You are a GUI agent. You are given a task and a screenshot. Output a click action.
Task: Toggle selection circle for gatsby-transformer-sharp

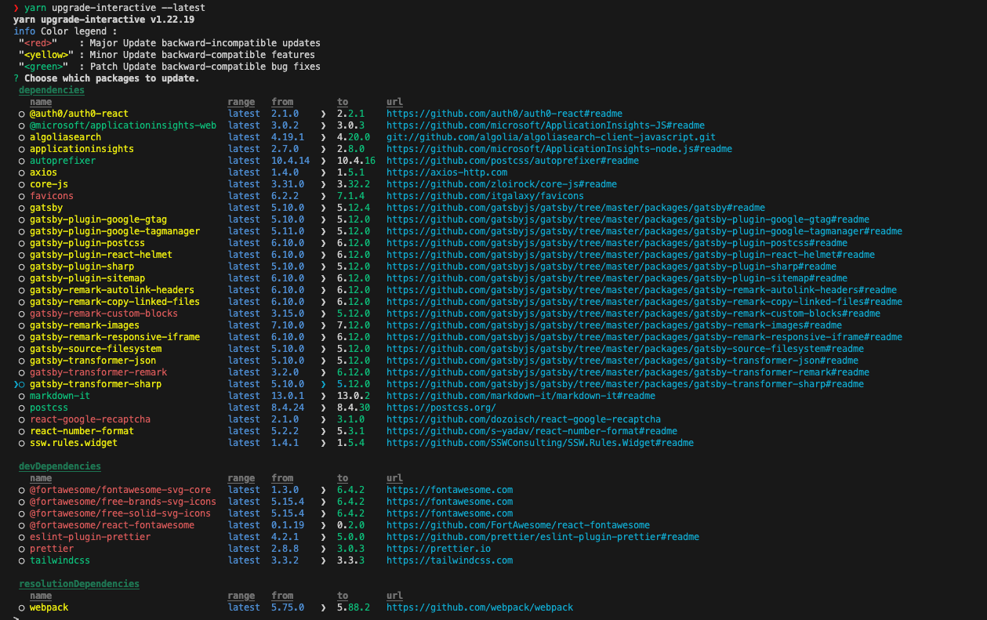[x=22, y=385]
